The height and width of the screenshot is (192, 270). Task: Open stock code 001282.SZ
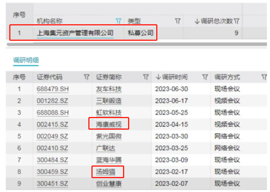click(x=53, y=101)
